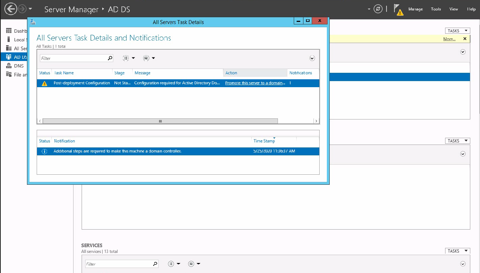Open top TASKS dropdown in Servers section
Viewport: 480px width, 273px height.
[x=457, y=31]
